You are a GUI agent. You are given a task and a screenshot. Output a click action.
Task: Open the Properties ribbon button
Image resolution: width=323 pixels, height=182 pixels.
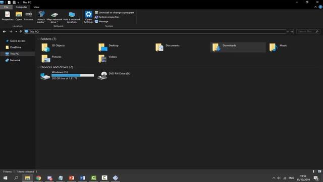tap(8, 16)
